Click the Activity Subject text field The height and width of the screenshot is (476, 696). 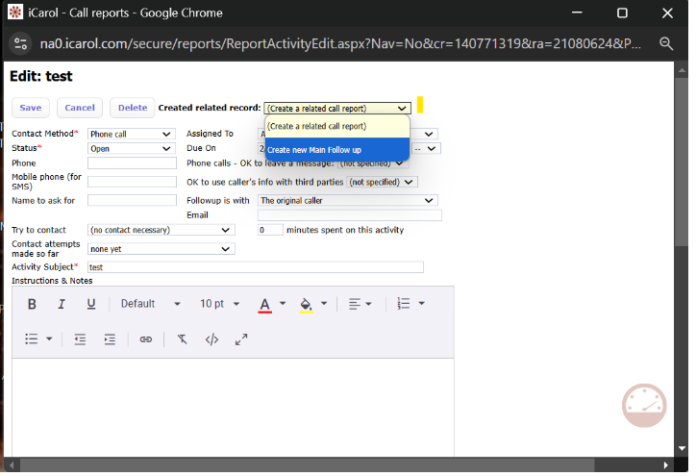tap(255, 267)
